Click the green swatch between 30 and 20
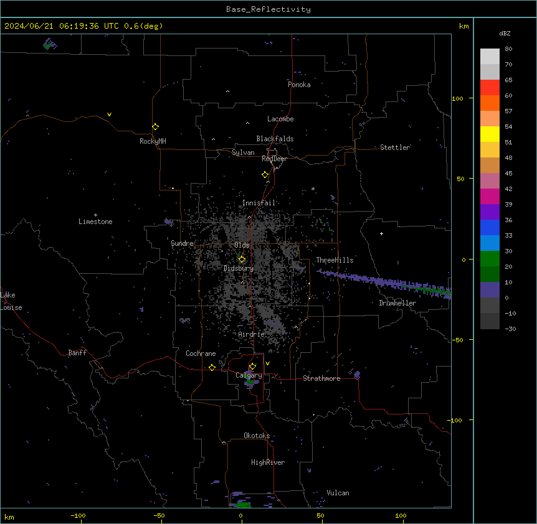Viewport: 537px width, 524px height. tap(490, 259)
